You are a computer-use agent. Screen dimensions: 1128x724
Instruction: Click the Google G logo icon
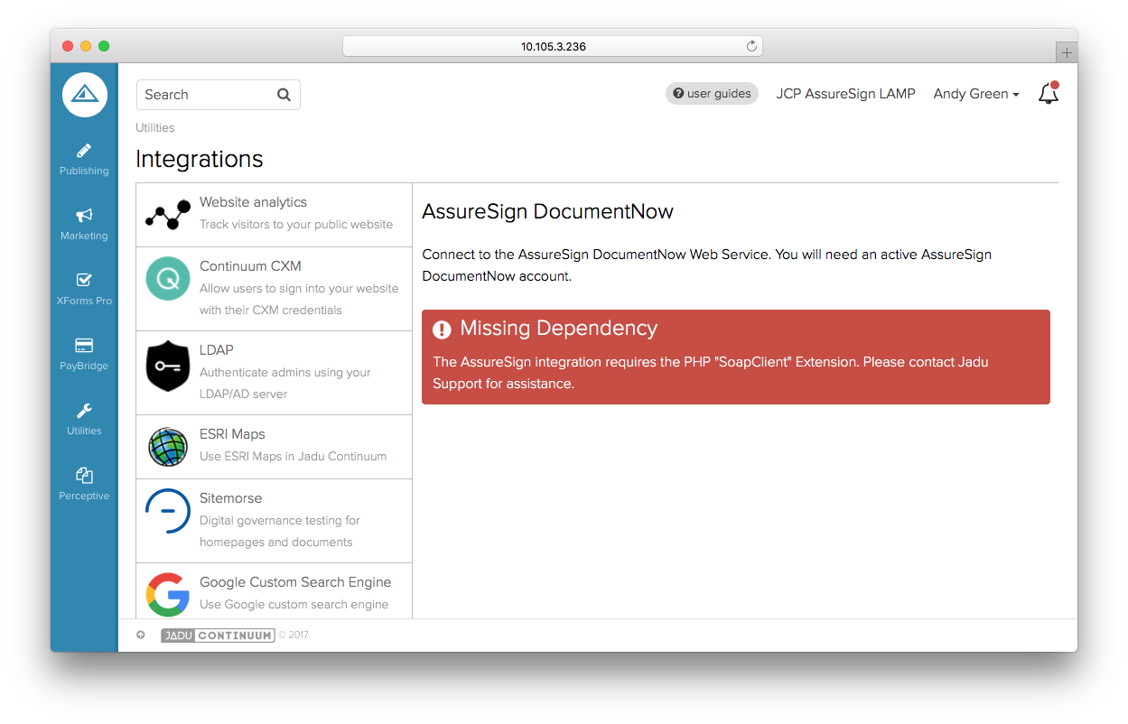(168, 596)
